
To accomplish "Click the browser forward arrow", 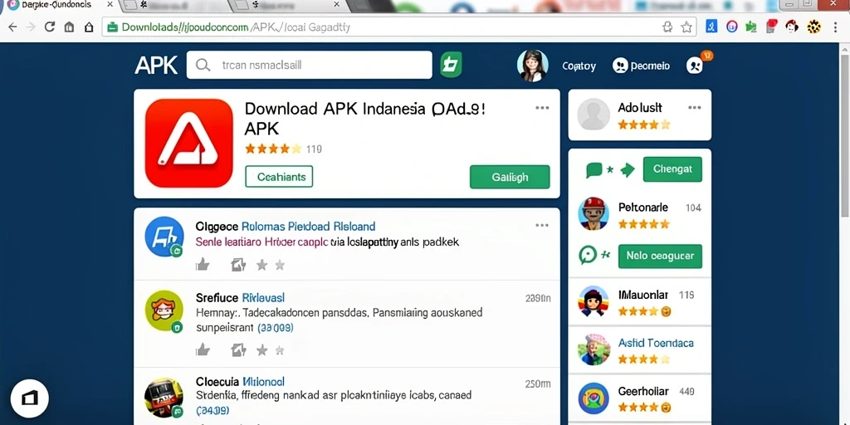I will coord(31,27).
